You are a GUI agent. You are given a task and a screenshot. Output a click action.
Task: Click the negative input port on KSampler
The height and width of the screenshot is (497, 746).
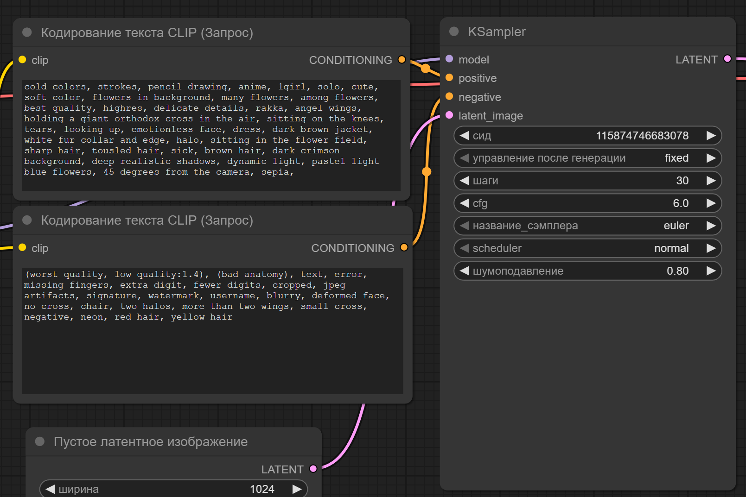(449, 97)
